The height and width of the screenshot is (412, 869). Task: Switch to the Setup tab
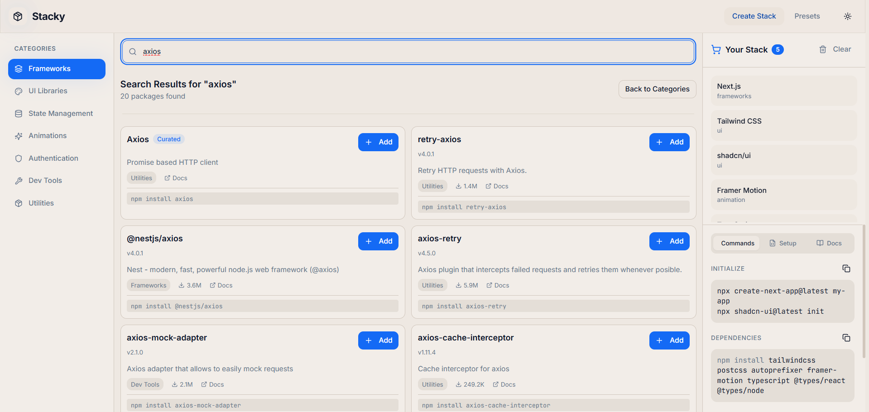pyautogui.click(x=783, y=243)
